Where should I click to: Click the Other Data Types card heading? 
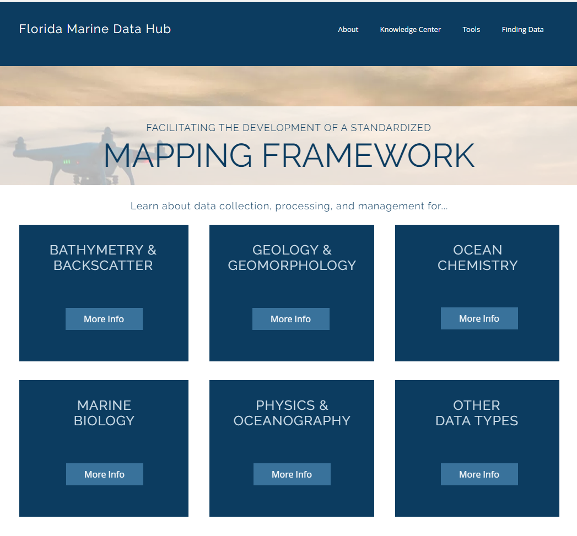click(x=477, y=413)
